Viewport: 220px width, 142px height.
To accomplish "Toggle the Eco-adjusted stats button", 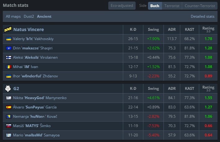I will [x=122, y=6].
